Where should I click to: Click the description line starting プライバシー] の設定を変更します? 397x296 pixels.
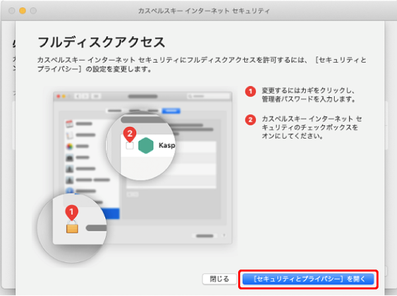pyautogui.click(x=94, y=69)
